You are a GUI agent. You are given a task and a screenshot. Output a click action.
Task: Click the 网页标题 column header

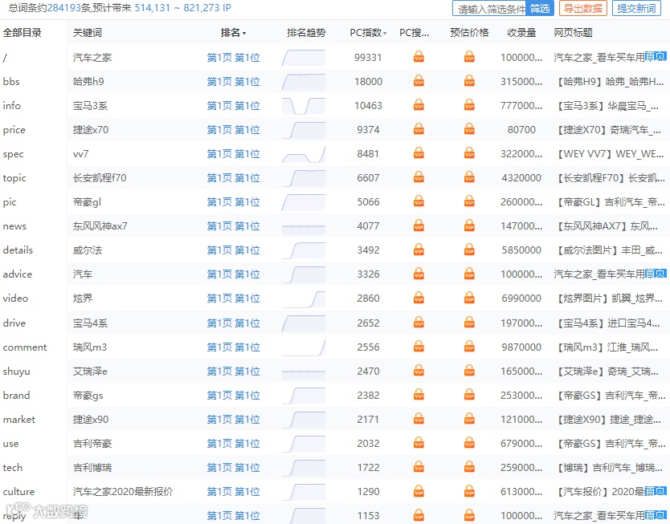coord(573,33)
